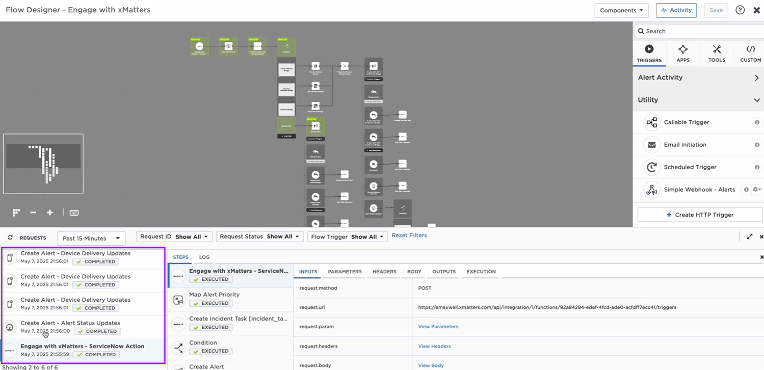Open the View Body link
This screenshot has height=370, width=764.
click(x=431, y=365)
